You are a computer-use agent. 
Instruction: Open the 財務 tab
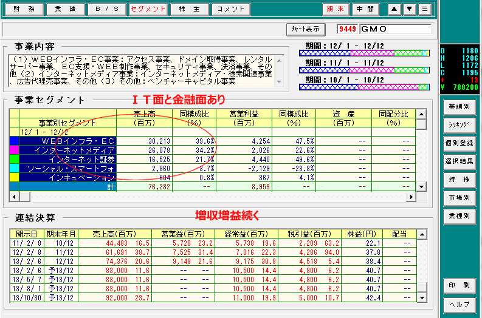[24, 9]
